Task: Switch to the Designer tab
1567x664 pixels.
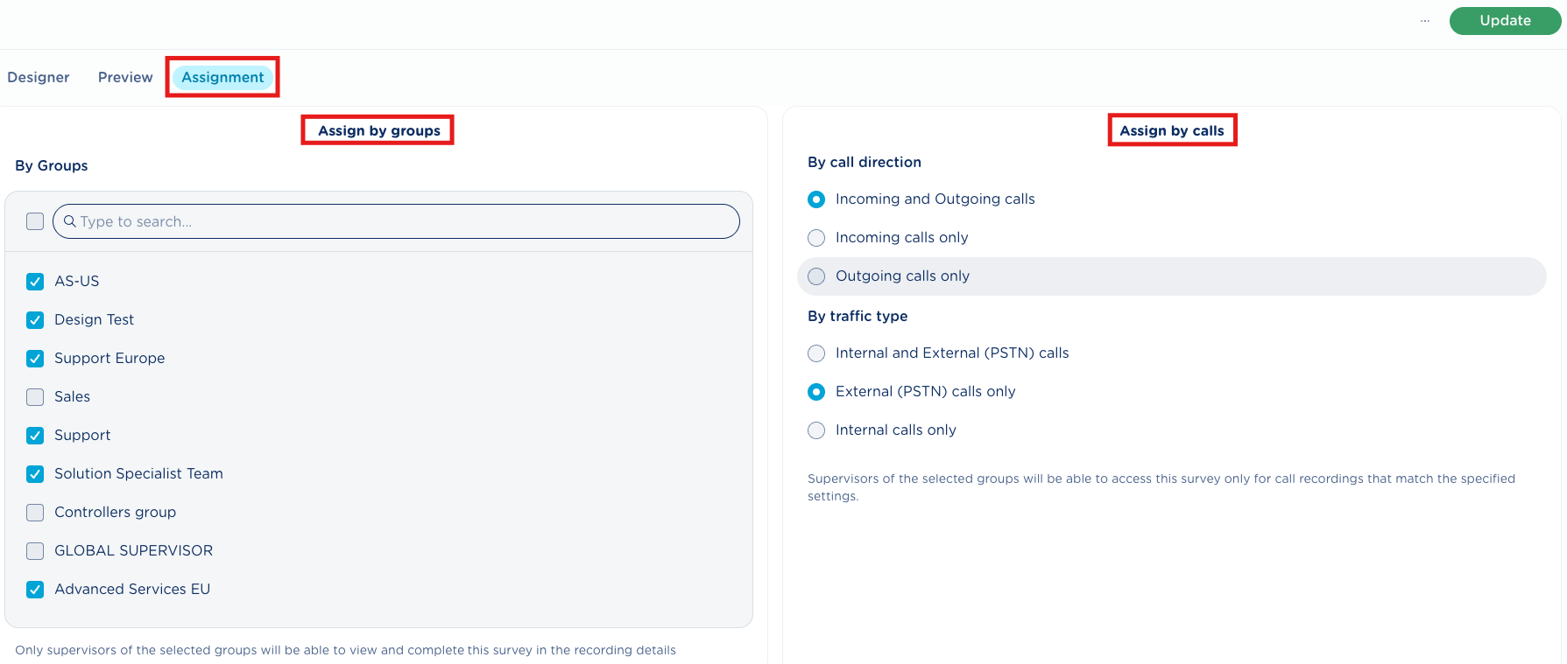Action: [x=39, y=77]
